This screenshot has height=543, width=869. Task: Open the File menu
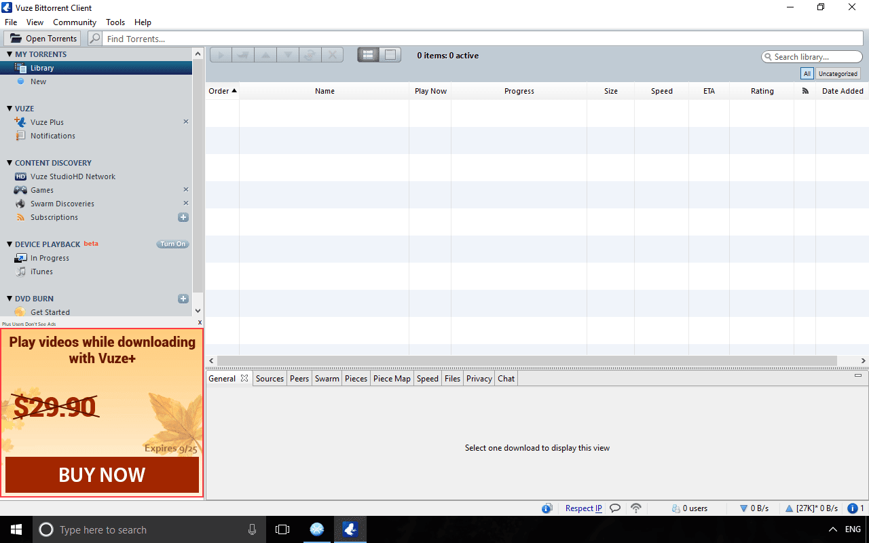pos(11,22)
